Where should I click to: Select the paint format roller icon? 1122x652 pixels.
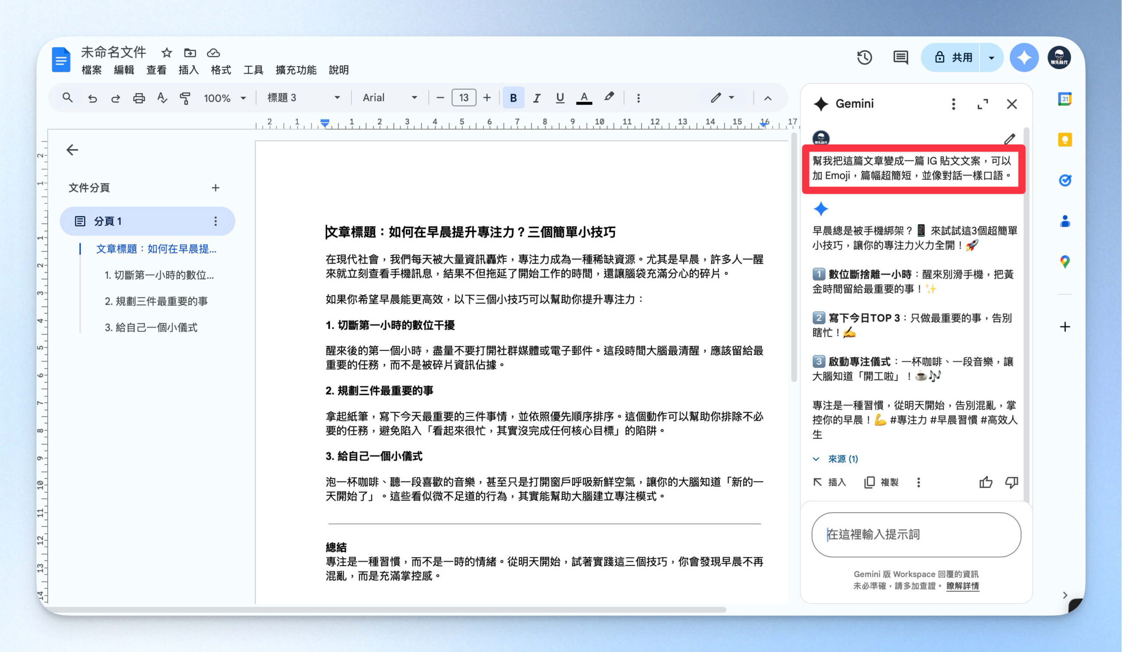185,98
